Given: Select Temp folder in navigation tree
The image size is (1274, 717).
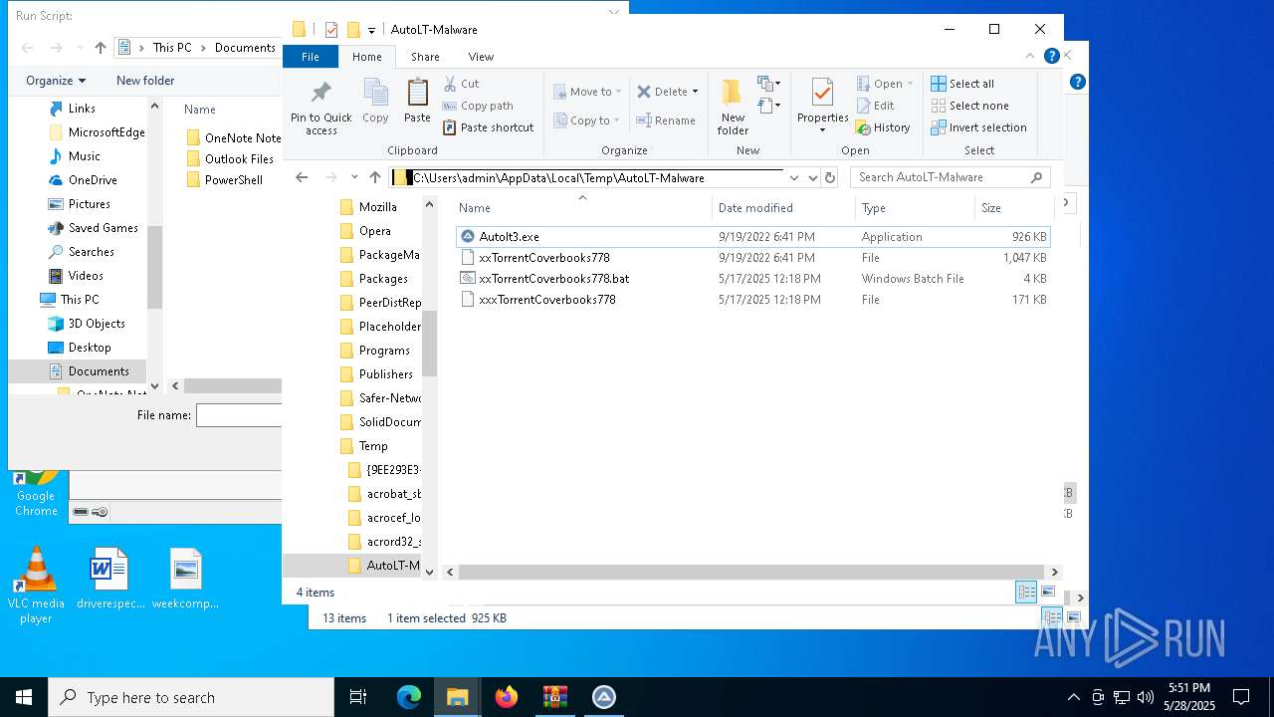Looking at the screenshot, I should [373, 446].
